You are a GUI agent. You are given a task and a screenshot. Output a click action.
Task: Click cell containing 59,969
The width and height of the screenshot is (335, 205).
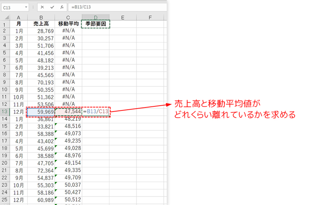(41, 111)
